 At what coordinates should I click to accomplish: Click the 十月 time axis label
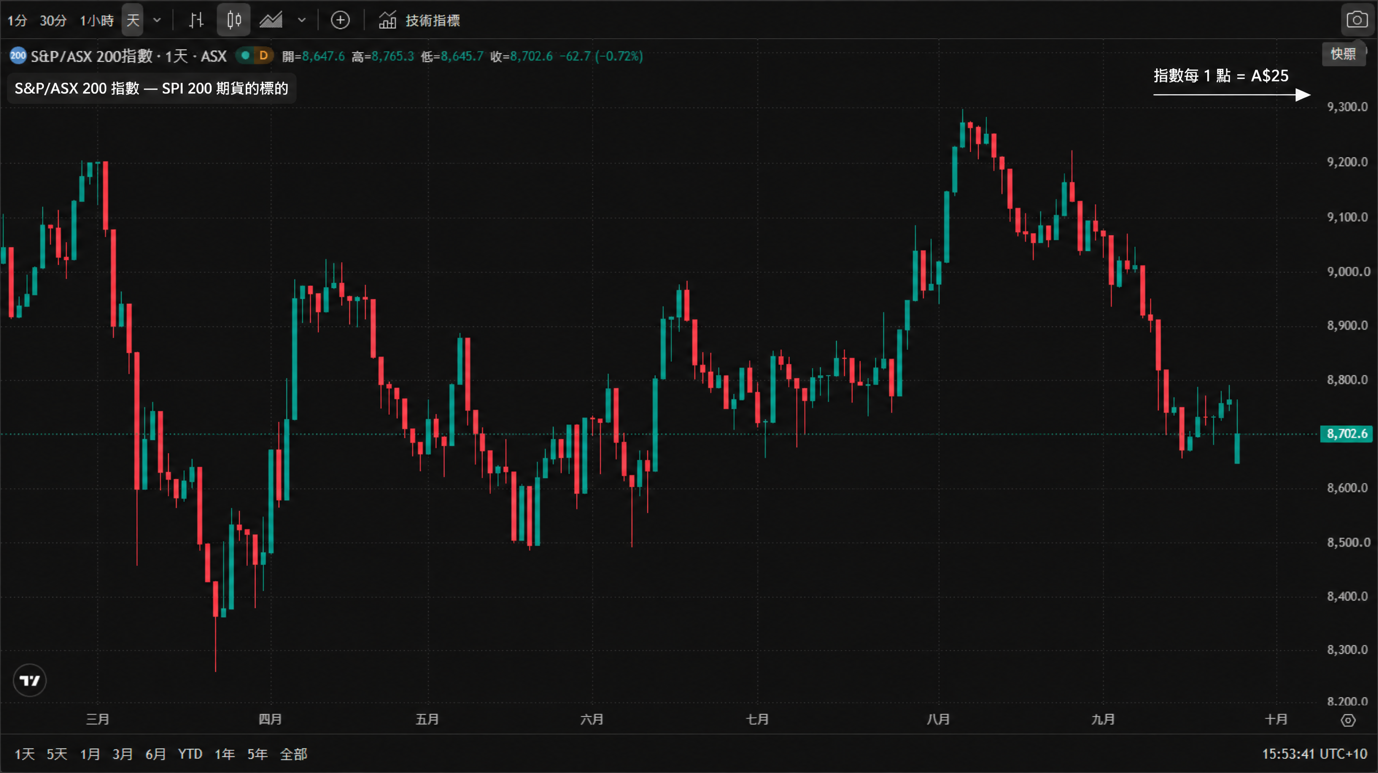click(x=1276, y=720)
